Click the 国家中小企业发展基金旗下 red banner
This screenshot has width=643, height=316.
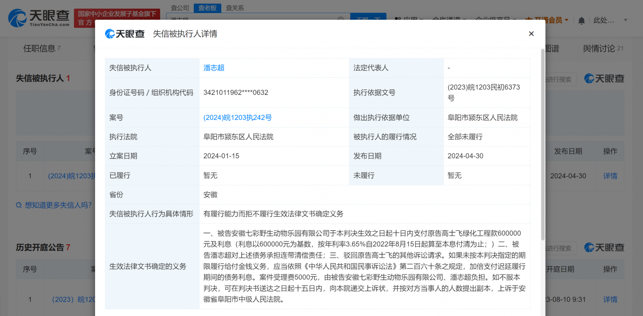117,18
